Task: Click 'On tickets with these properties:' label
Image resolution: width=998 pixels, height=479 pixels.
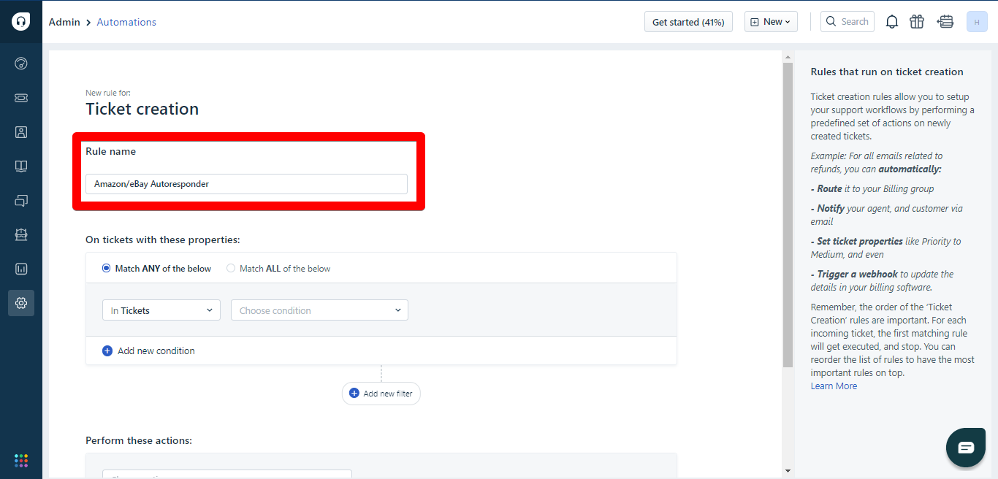Action: point(163,239)
